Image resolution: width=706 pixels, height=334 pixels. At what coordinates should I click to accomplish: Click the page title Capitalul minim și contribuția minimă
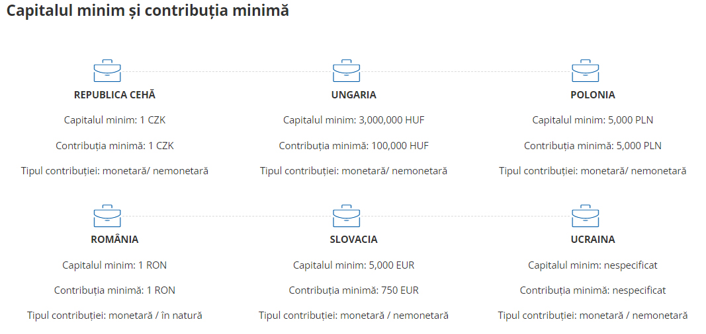[148, 11]
